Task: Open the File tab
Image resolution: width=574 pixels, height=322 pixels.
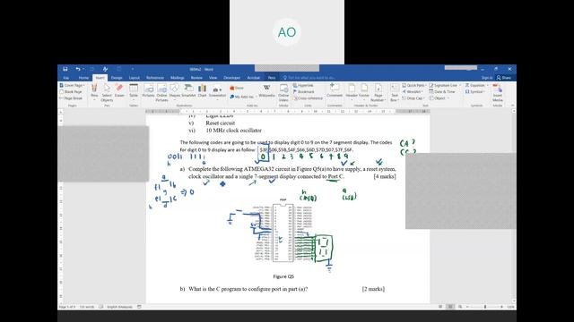Action: 65,78
